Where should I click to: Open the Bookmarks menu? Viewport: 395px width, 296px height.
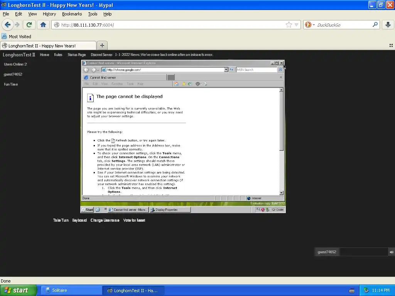pyautogui.click(x=72, y=14)
